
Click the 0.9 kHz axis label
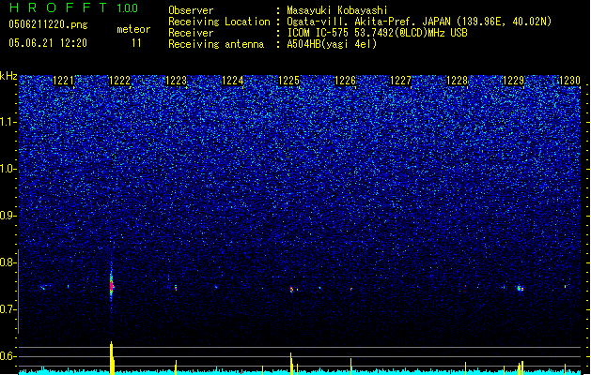point(8,216)
